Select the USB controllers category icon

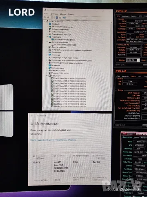(50, 32)
